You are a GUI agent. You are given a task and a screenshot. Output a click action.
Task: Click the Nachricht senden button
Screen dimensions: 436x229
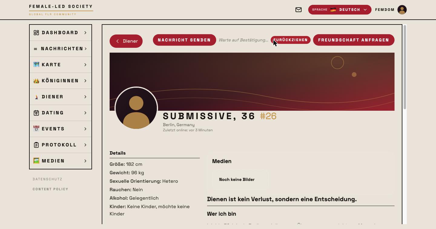point(184,40)
